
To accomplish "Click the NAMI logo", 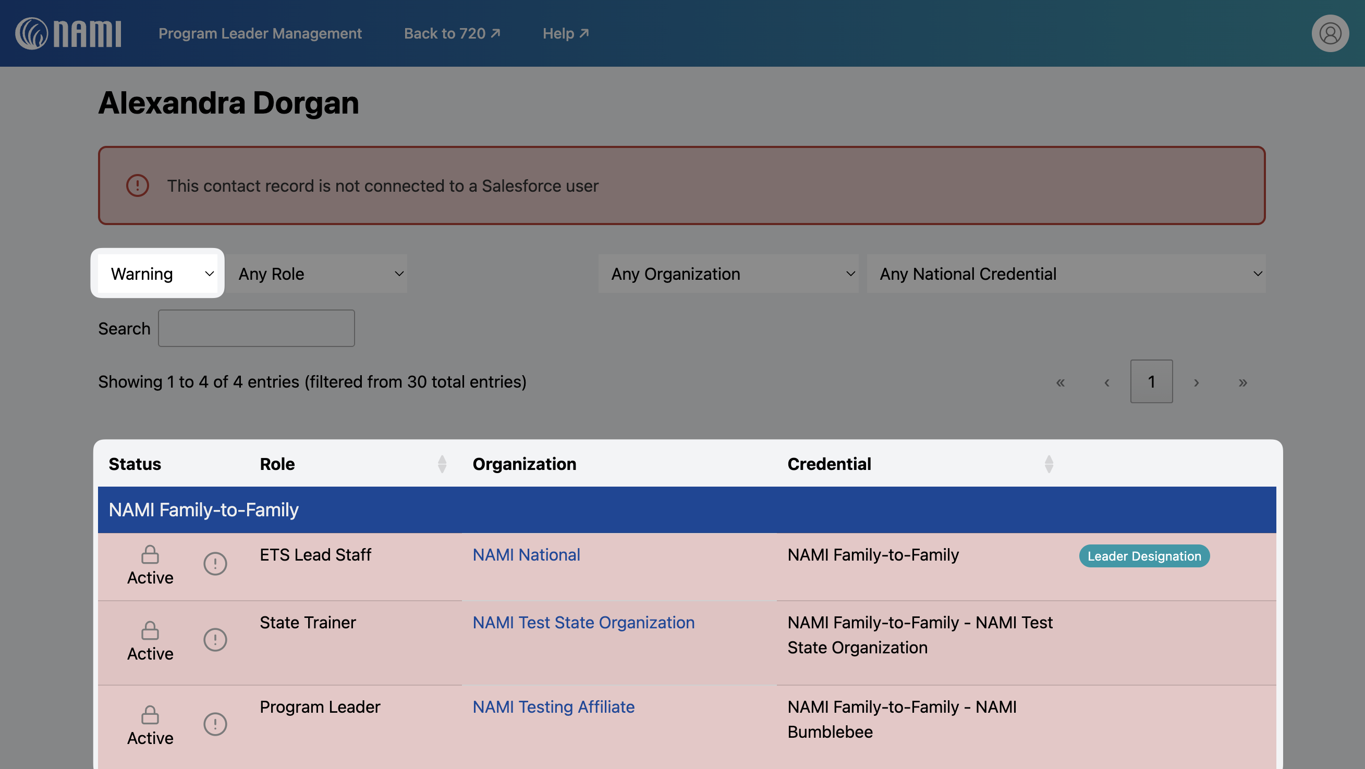I will [68, 33].
